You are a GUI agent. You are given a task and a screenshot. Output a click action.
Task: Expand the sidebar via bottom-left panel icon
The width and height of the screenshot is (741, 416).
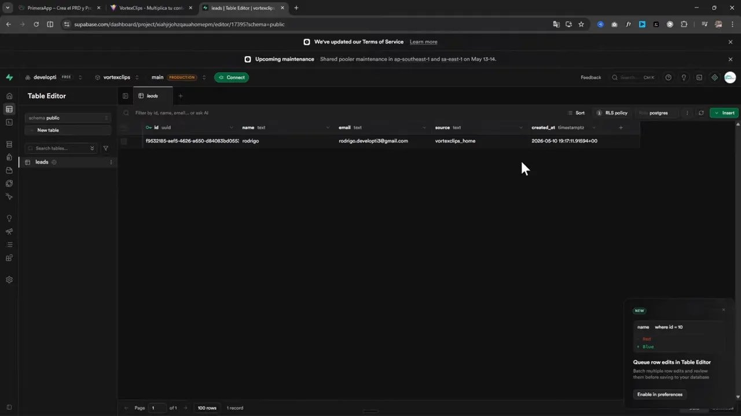tap(9, 408)
